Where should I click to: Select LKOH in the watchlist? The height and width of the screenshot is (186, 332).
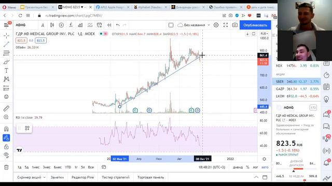pyautogui.click(x=296, y=96)
